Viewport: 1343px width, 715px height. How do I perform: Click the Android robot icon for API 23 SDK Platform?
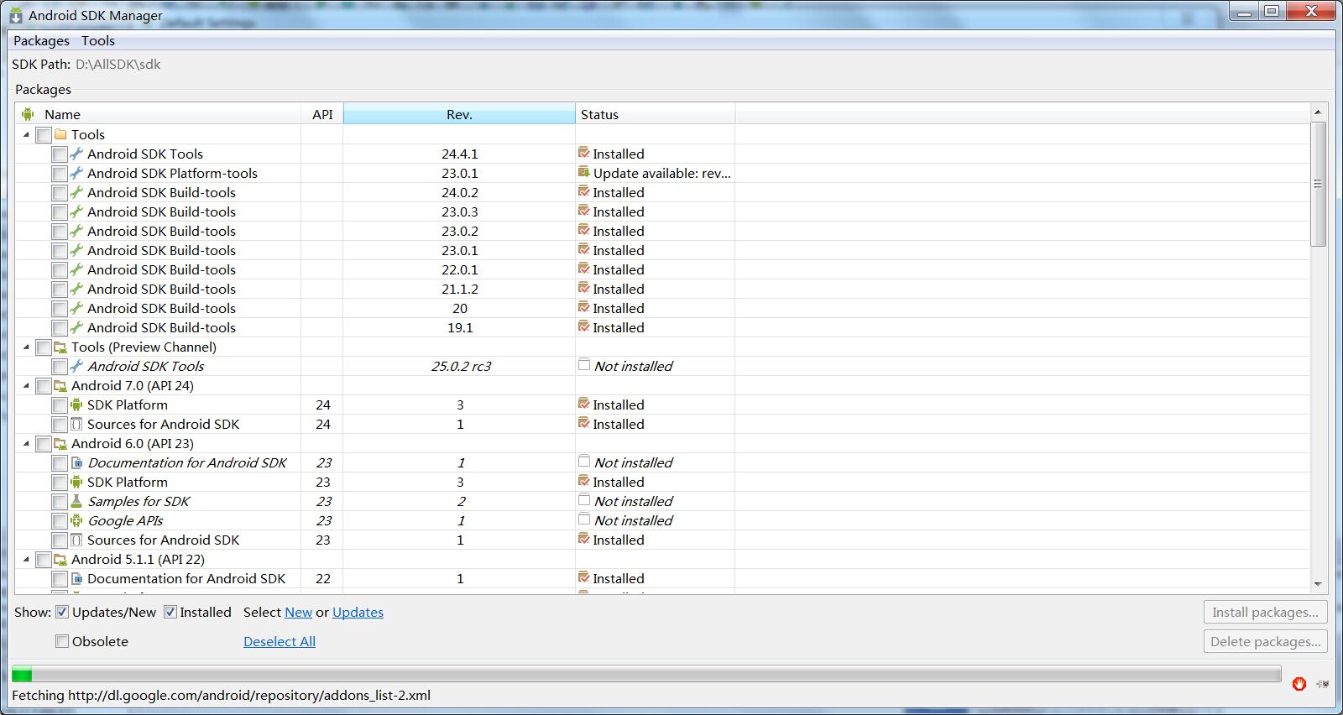76,482
